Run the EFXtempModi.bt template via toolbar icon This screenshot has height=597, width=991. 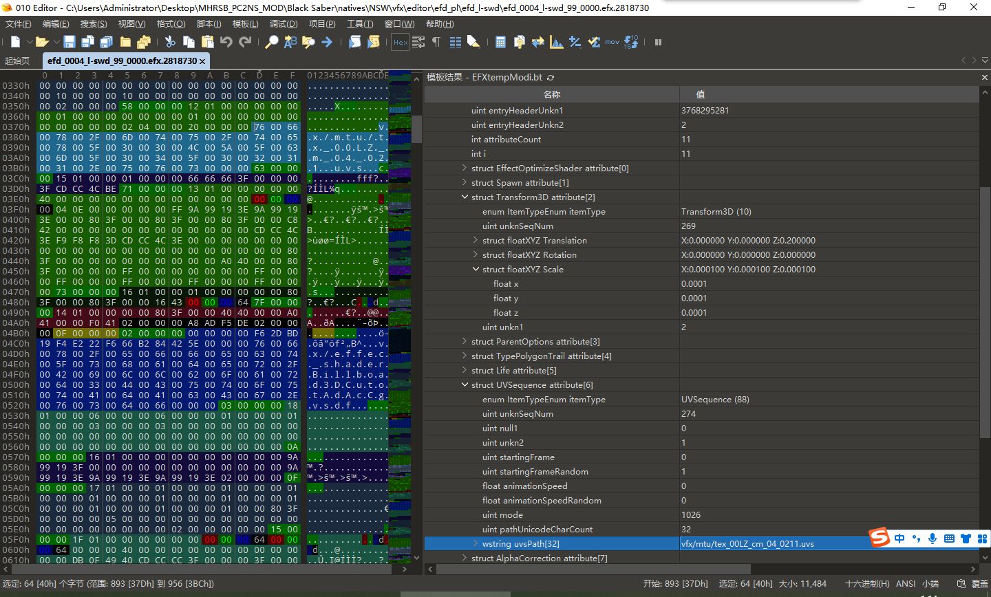[374, 41]
